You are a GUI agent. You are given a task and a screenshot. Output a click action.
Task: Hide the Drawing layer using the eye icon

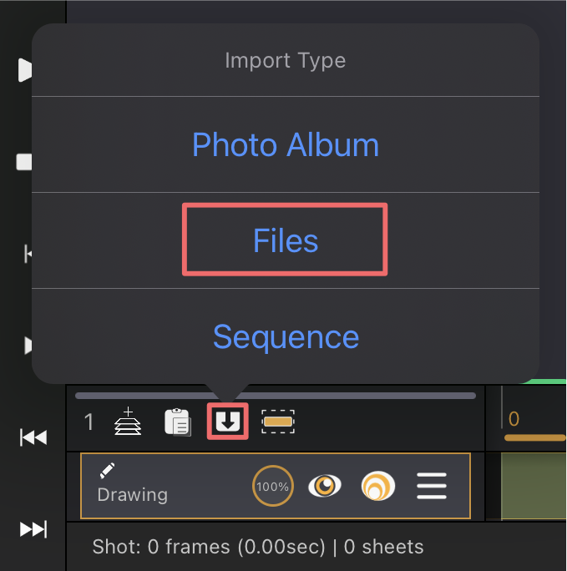pos(325,486)
